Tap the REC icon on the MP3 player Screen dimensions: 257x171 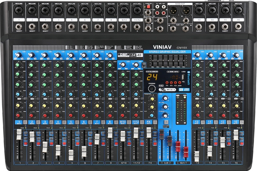pyautogui.click(x=161, y=85)
